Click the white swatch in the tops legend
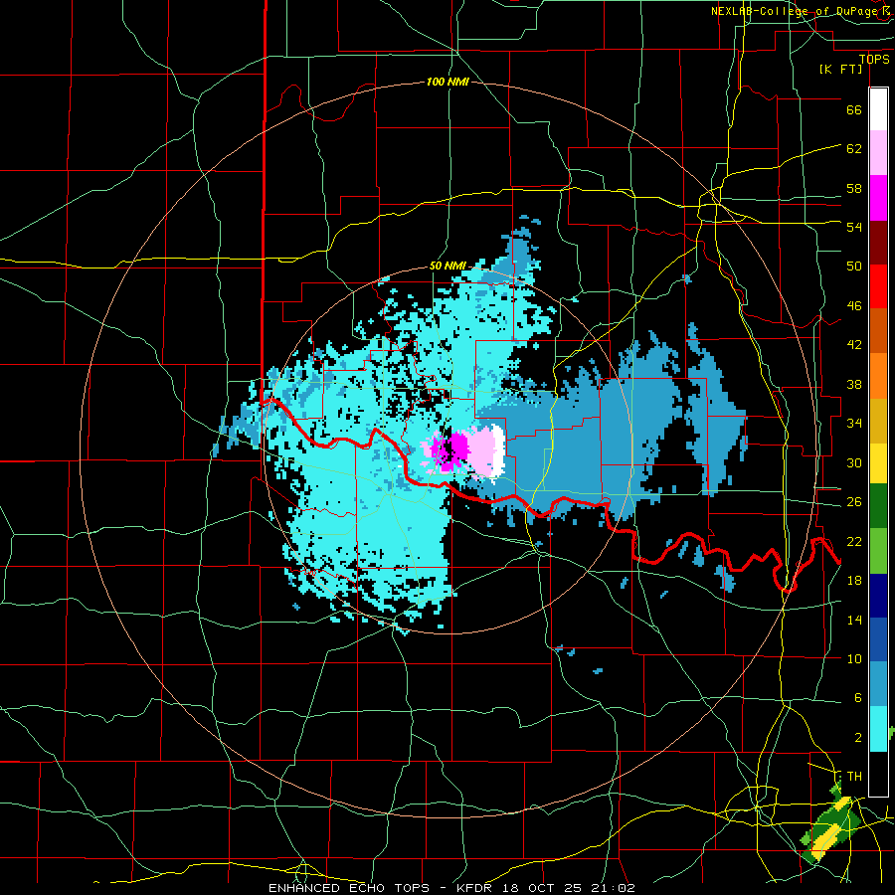The width and height of the screenshot is (895, 895). [878, 109]
